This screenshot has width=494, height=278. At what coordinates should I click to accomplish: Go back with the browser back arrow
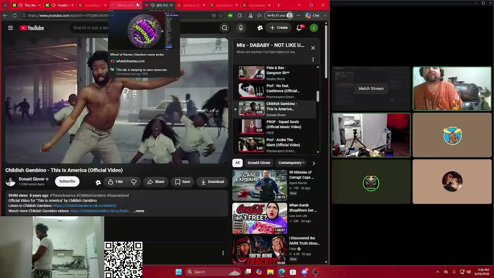click(5, 15)
